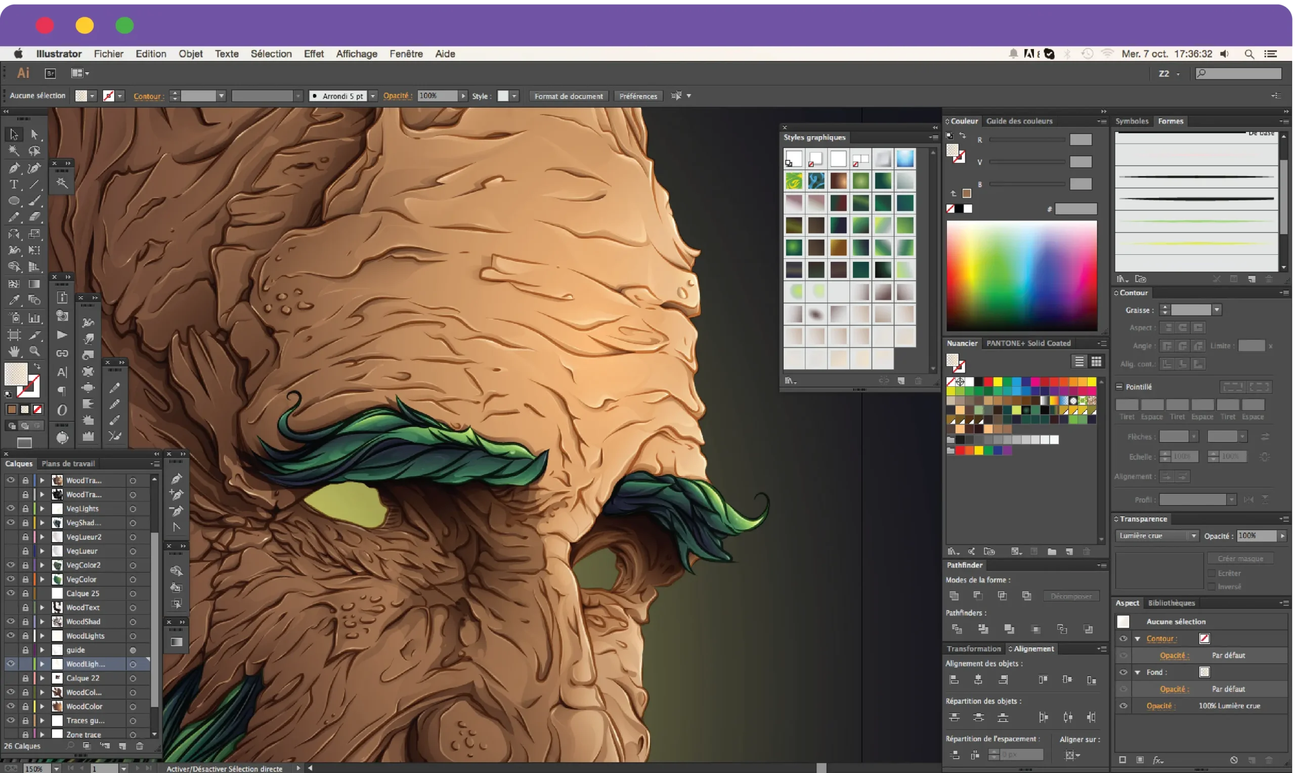Open macOS Spotlight search icon
Image resolution: width=1295 pixels, height=773 pixels.
pos(1249,54)
